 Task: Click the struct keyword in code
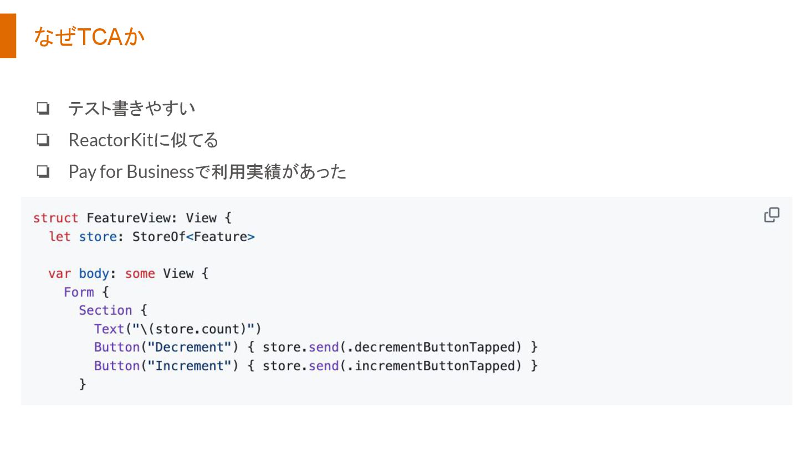point(55,218)
